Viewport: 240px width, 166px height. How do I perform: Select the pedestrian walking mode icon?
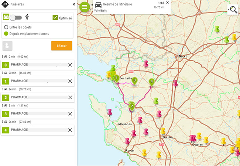[x=27, y=17]
